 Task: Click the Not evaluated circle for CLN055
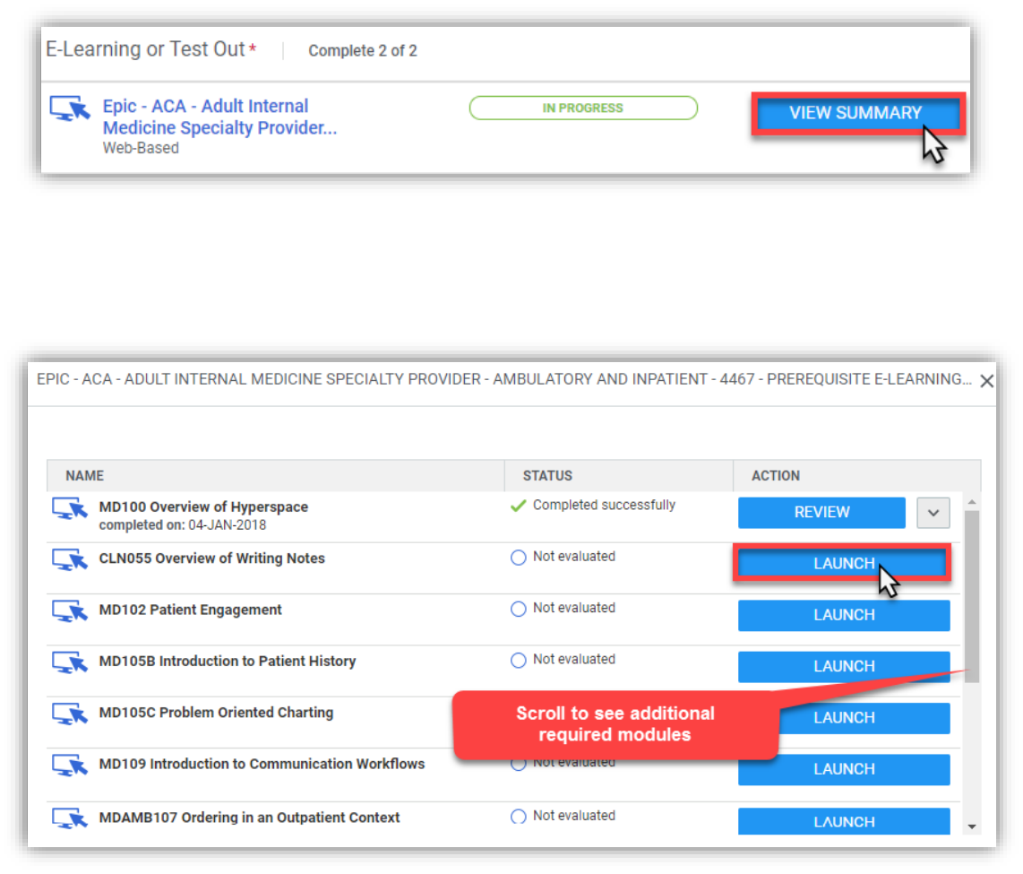pos(518,558)
